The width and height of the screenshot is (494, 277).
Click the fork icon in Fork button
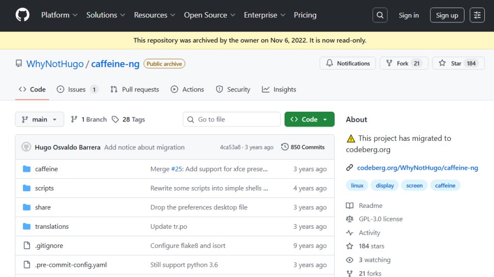pyautogui.click(x=390, y=63)
